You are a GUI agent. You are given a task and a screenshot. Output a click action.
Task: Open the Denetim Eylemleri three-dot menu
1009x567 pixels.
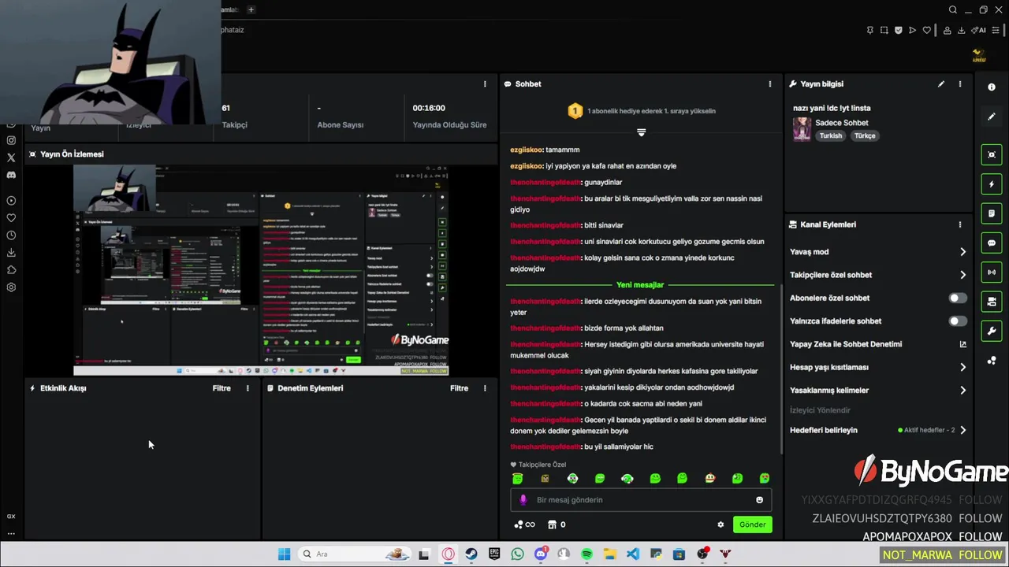click(485, 388)
